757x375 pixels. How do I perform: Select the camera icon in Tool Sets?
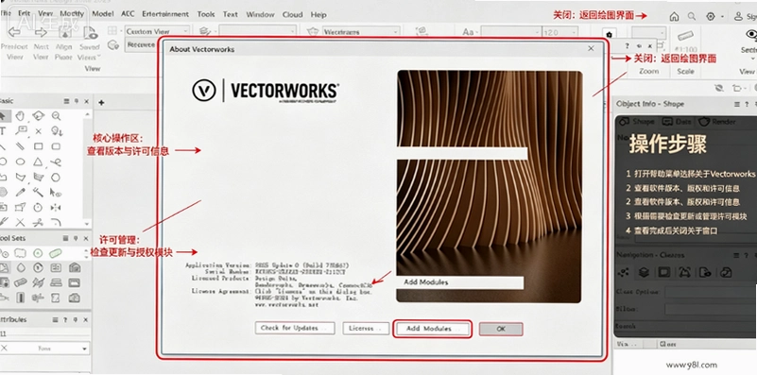75,298
